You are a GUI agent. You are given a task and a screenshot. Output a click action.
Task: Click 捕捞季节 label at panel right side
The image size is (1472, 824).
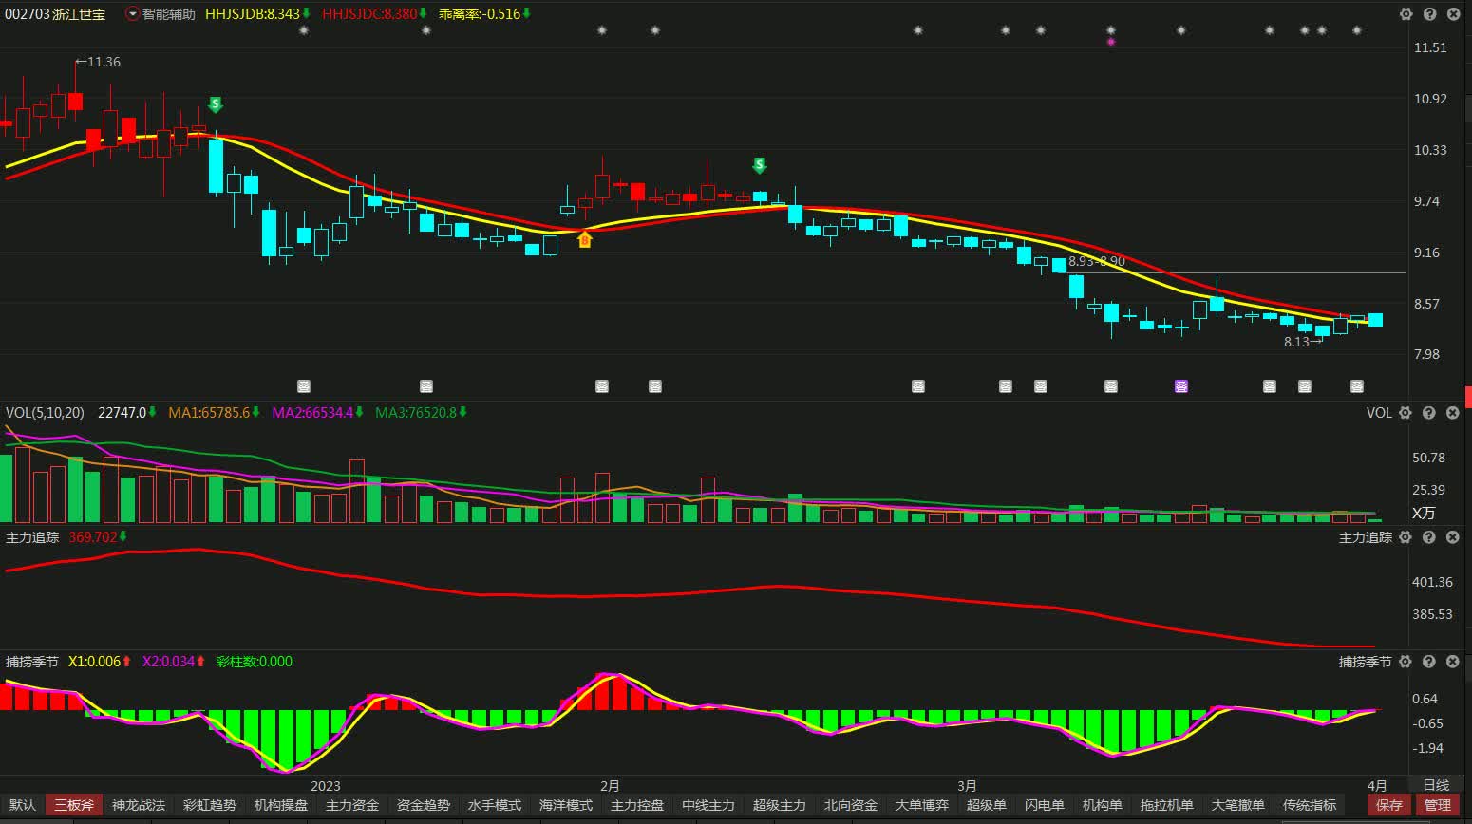pyautogui.click(x=1366, y=662)
